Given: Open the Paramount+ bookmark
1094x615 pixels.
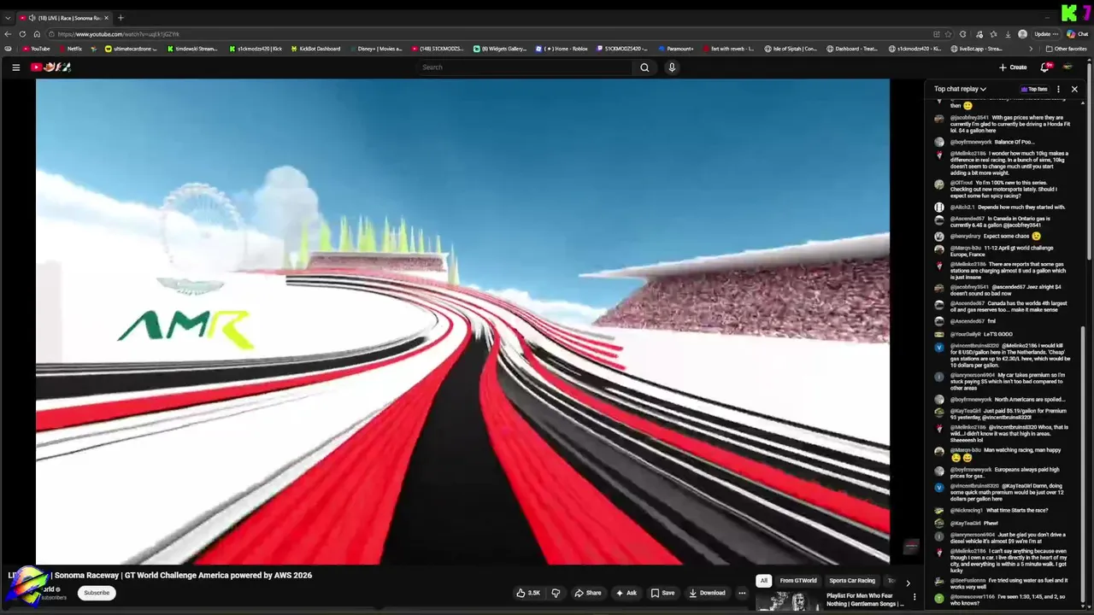Looking at the screenshot, I should 676,49.
